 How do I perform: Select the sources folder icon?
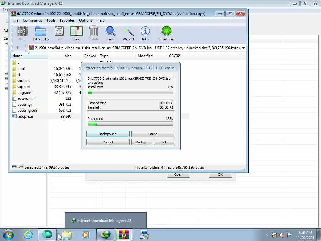point(14,80)
